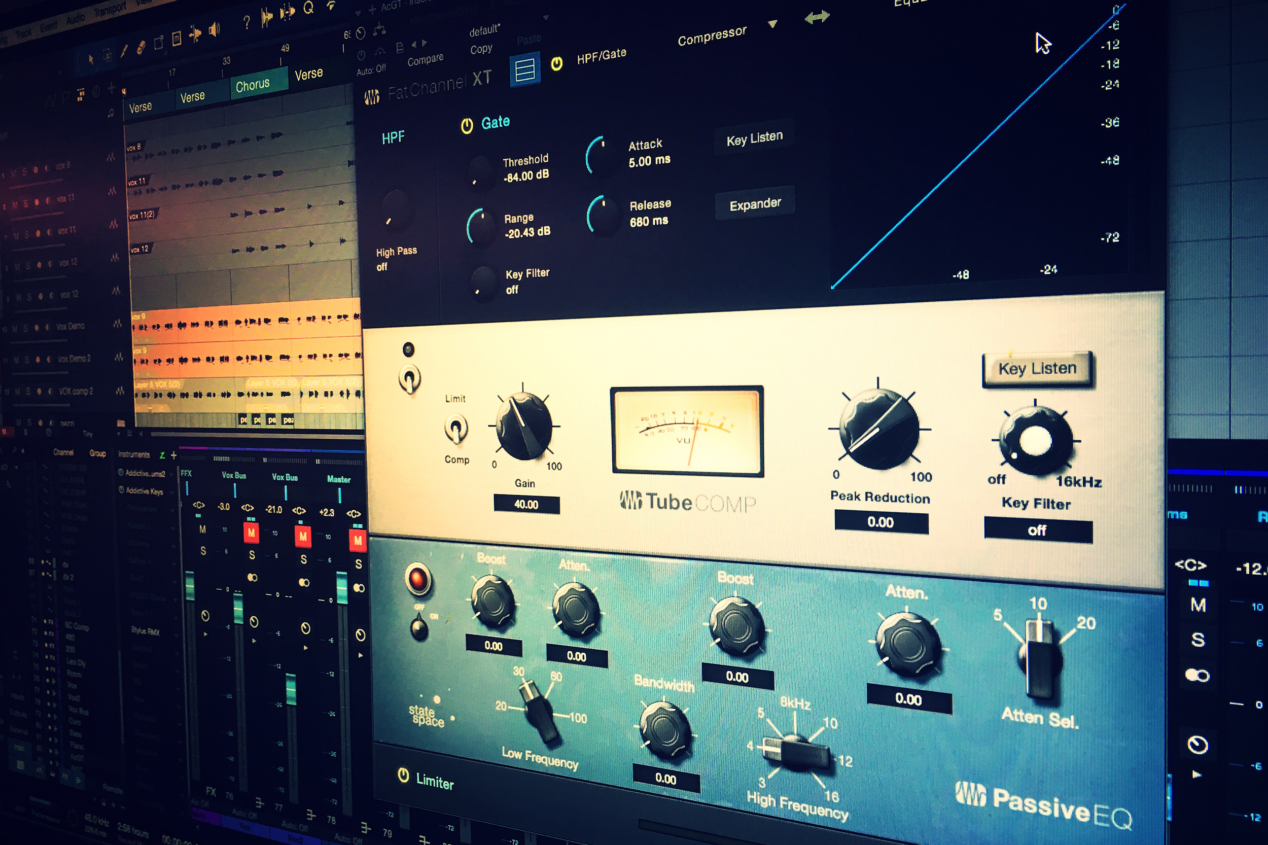This screenshot has height=845, width=1268.
Task: Toggle the HPF/Gate section power button
Action: click(x=557, y=63)
